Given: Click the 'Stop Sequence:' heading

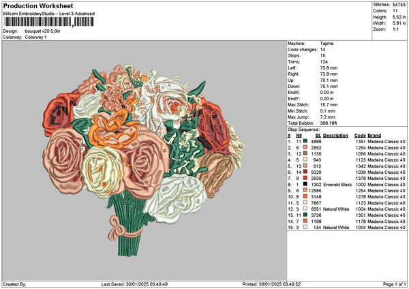Looking at the screenshot, I should click(x=303, y=130).
